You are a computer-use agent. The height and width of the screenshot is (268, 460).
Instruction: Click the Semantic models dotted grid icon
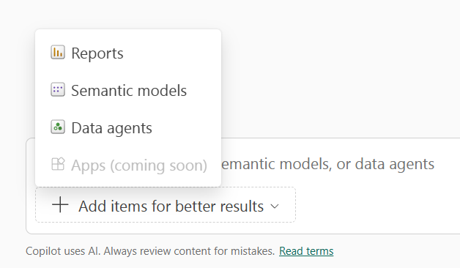[x=58, y=90]
